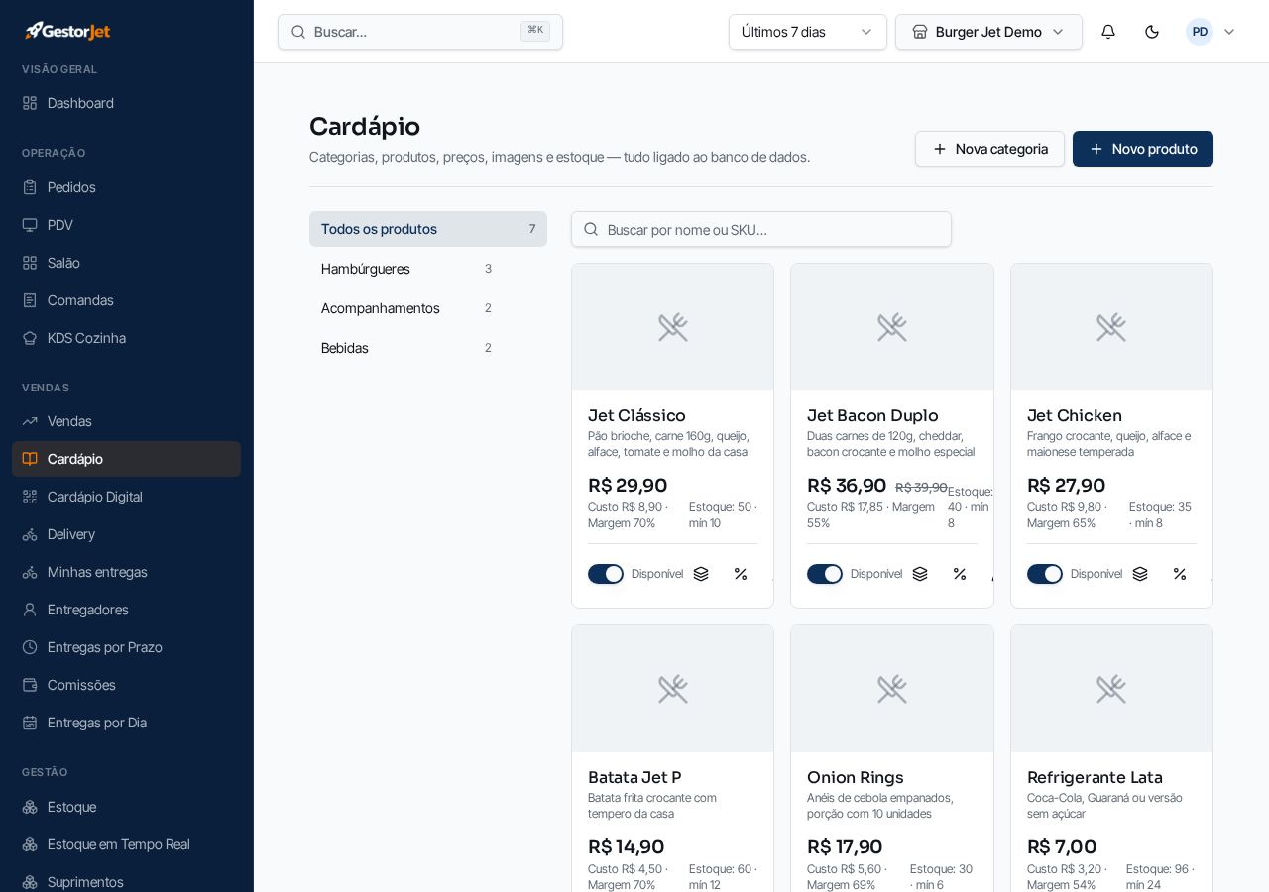Image resolution: width=1269 pixels, height=892 pixels.
Task: Click the PDV monitor icon
Action: [x=30, y=225]
